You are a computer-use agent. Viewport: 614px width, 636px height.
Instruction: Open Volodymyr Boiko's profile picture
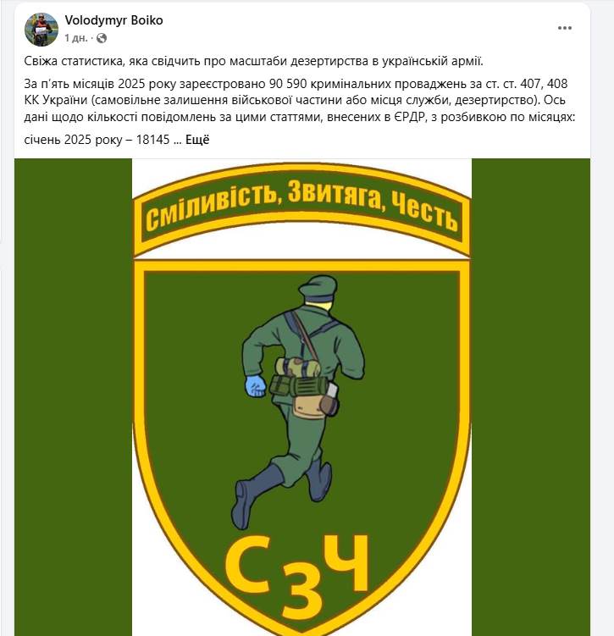(x=41, y=29)
